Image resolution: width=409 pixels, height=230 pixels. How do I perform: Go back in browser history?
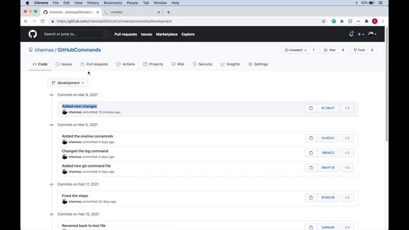pyautogui.click(x=26, y=21)
